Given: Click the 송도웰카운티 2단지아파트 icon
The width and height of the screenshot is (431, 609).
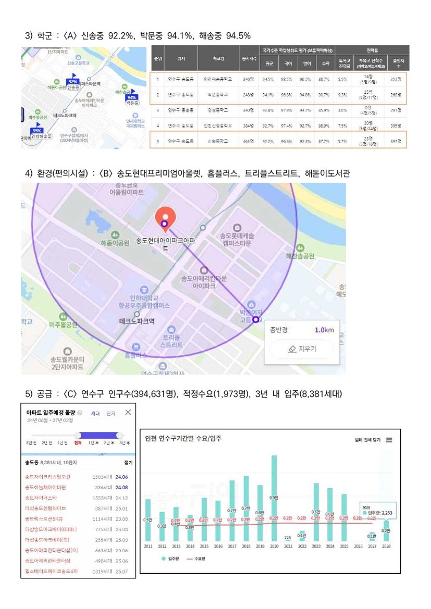Looking at the screenshot, I should pyautogui.click(x=67, y=351).
